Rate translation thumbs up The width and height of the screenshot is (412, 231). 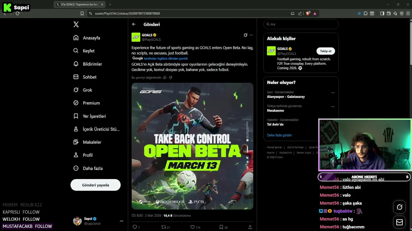point(165,77)
